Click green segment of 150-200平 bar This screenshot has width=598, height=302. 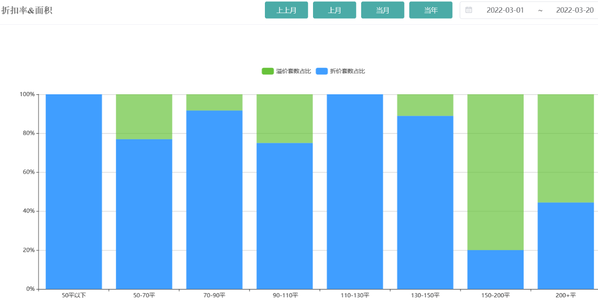coord(495,172)
